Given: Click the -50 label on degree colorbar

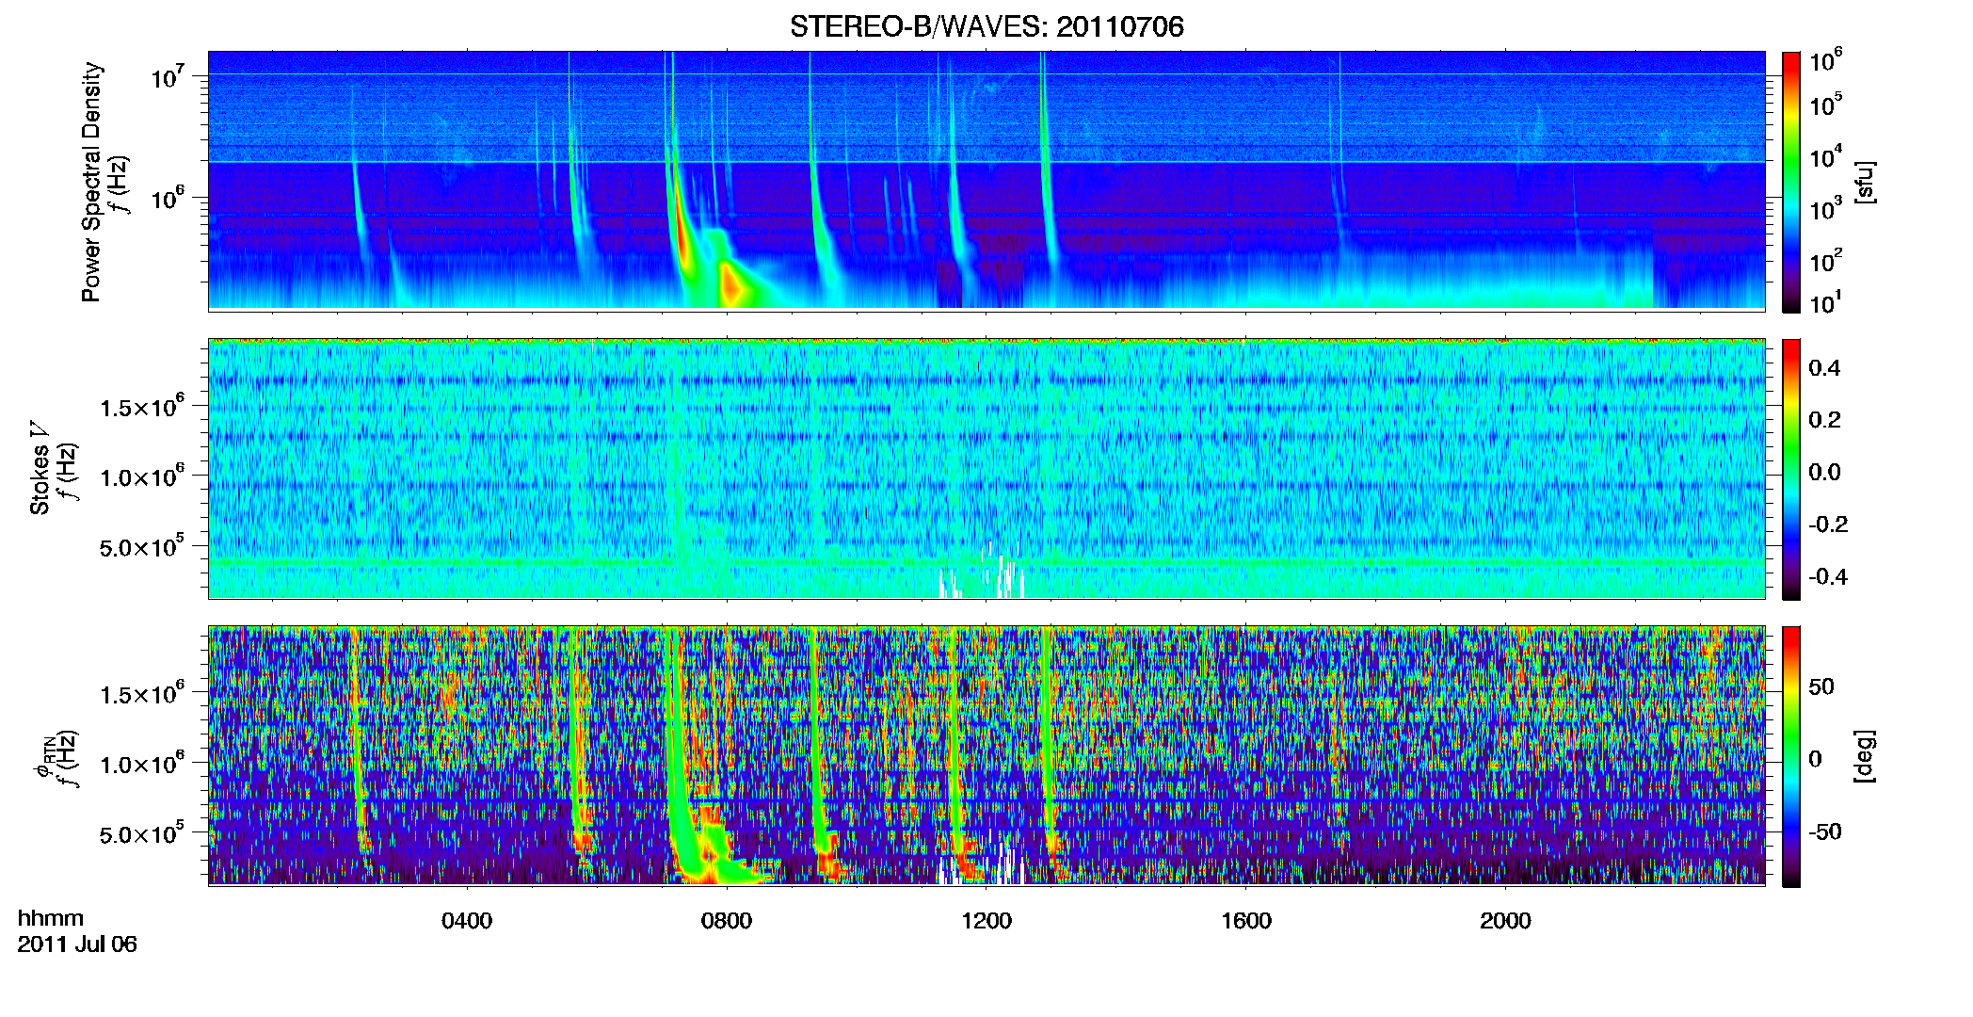Looking at the screenshot, I should pyautogui.click(x=1824, y=831).
